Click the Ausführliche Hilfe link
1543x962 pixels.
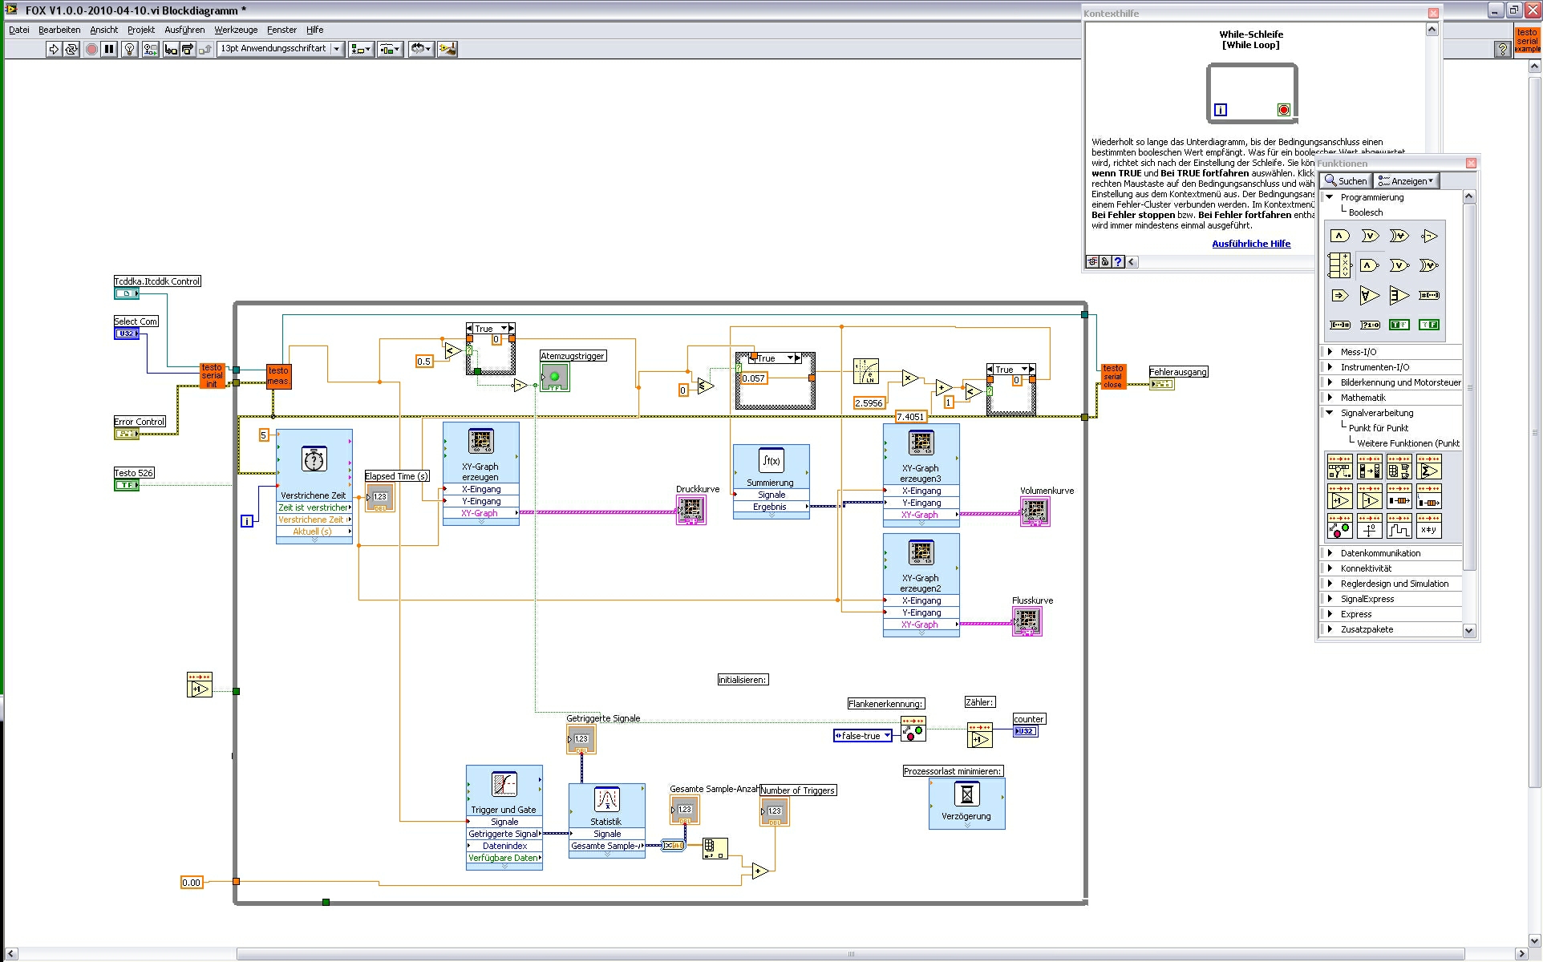[1251, 244]
